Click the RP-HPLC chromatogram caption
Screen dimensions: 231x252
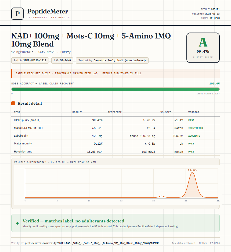(x=55, y=162)
